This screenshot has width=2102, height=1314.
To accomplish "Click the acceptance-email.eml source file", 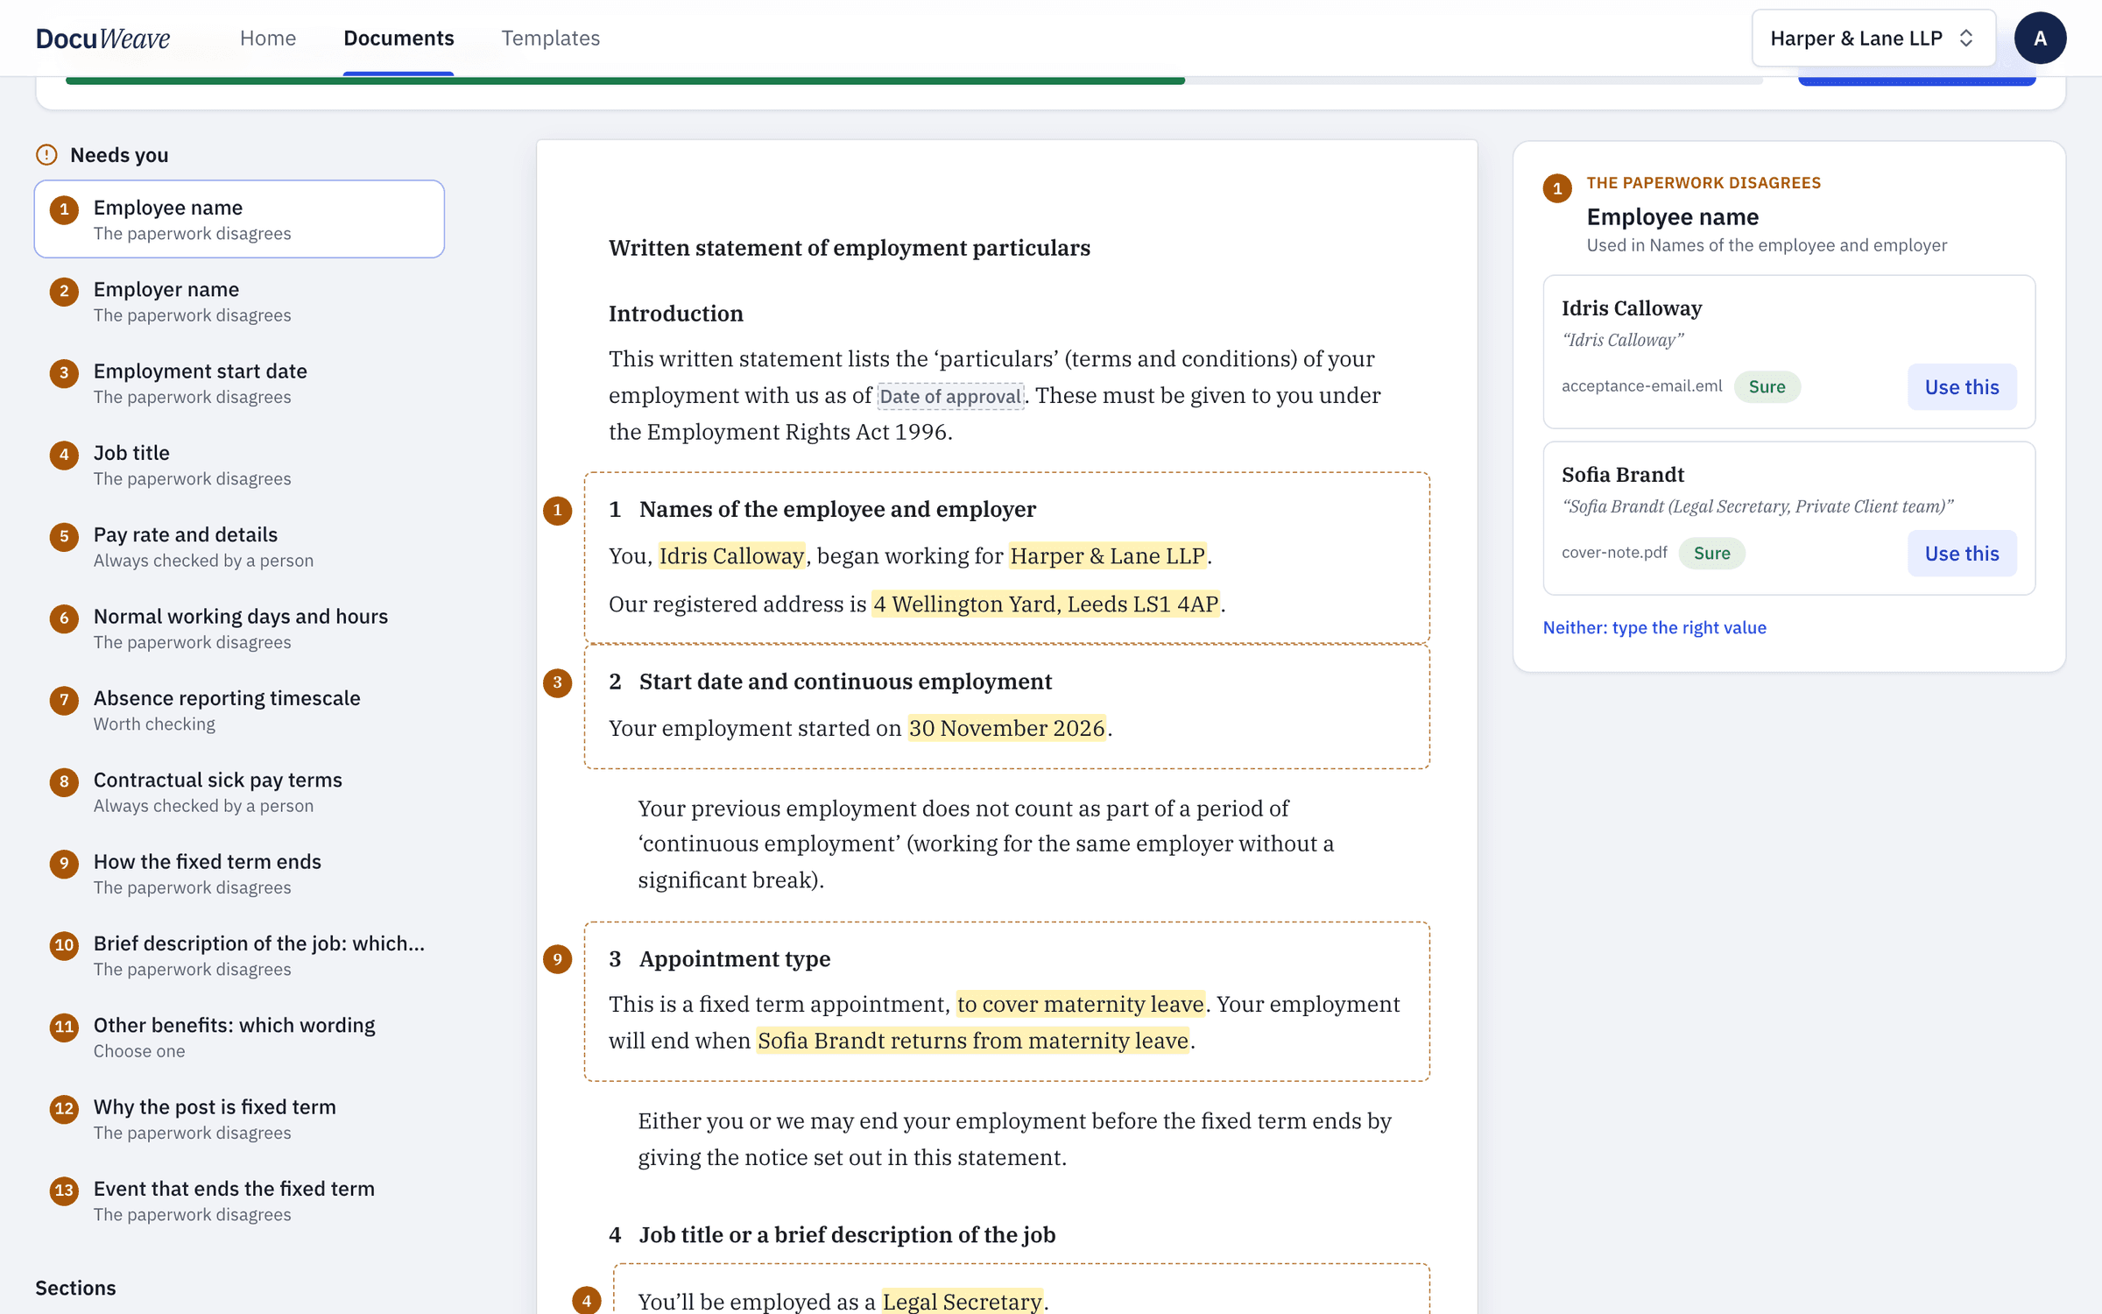I will 1641,386.
